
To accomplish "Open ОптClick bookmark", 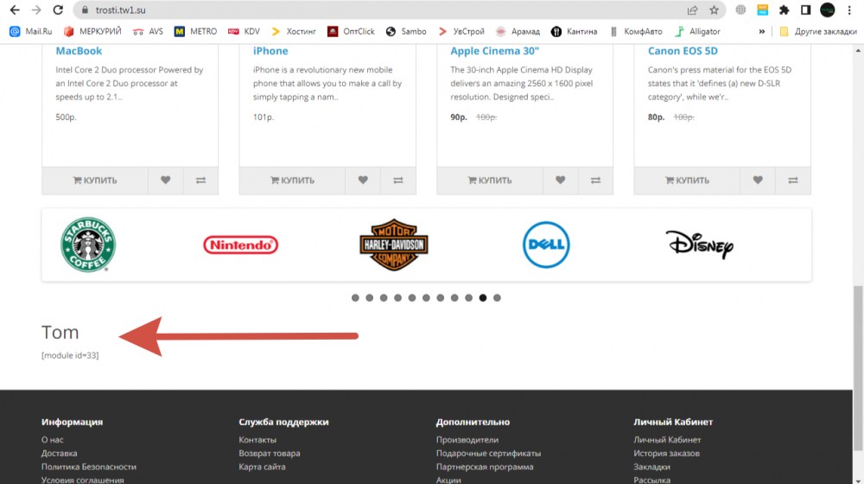I will (351, 31).
